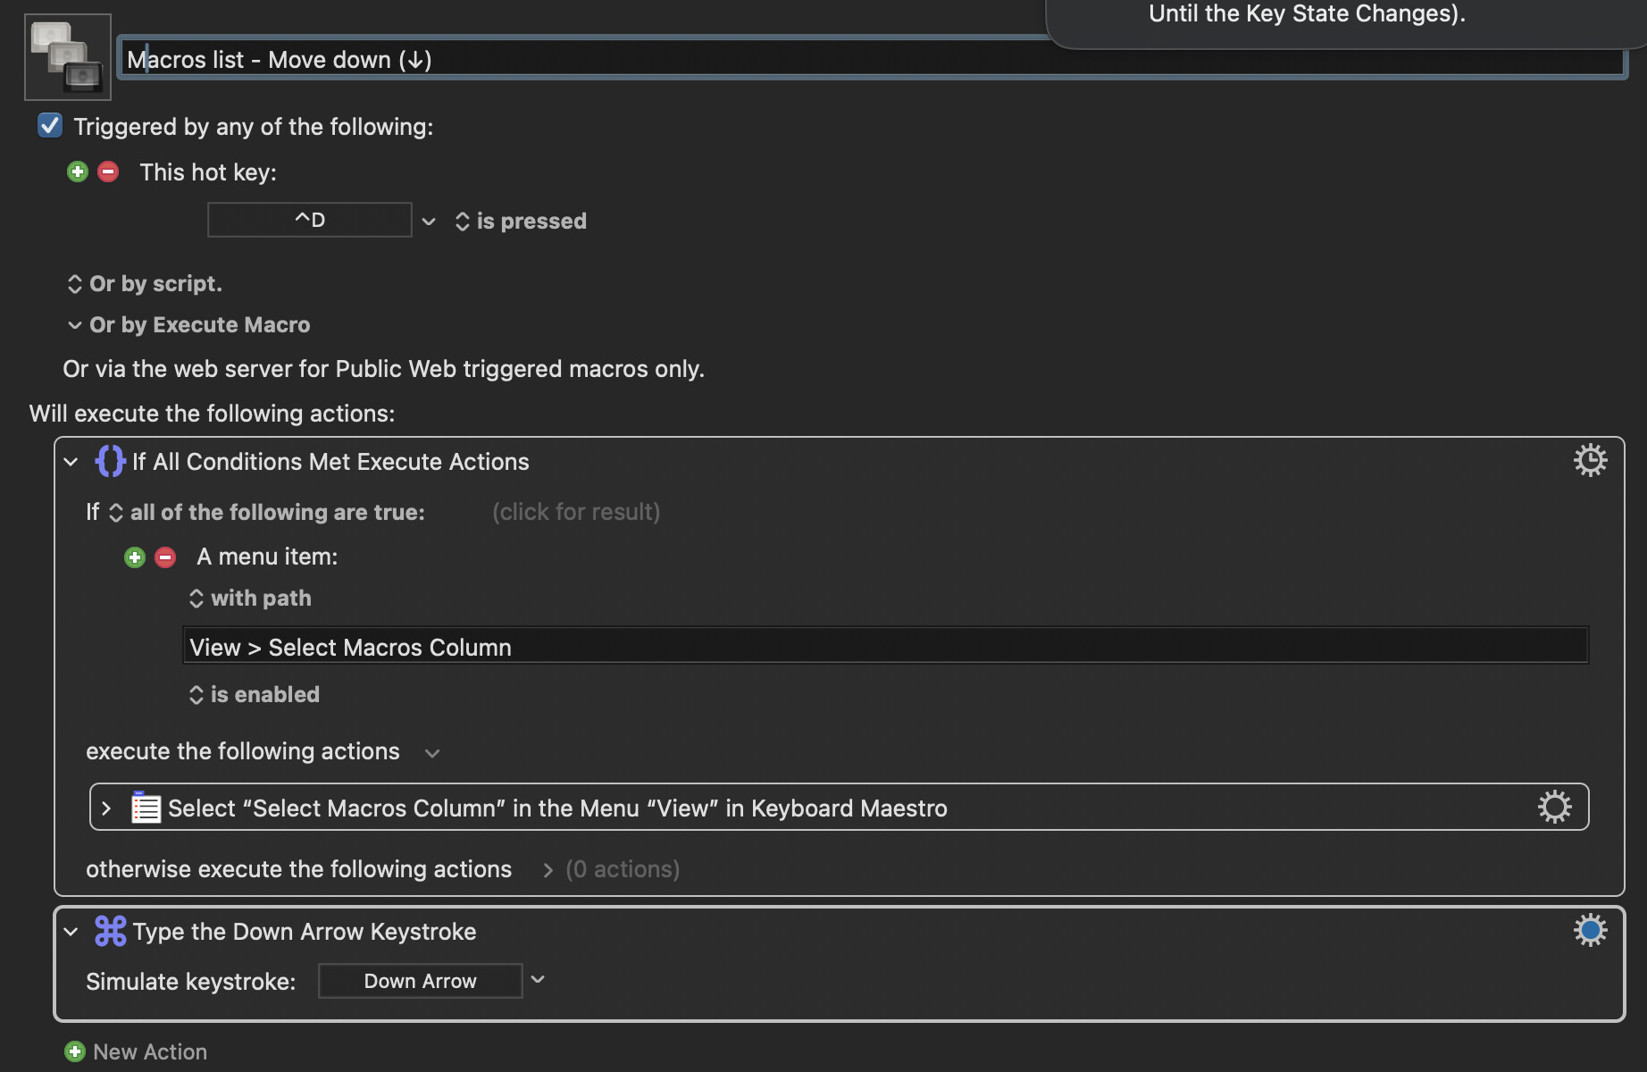Change the 'is enabled' condition popup
1647x1072 pixels.
click(x=255, y=695)
